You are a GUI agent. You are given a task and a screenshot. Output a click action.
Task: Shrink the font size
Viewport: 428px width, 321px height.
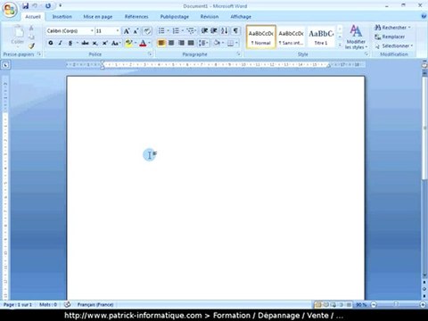136,31
